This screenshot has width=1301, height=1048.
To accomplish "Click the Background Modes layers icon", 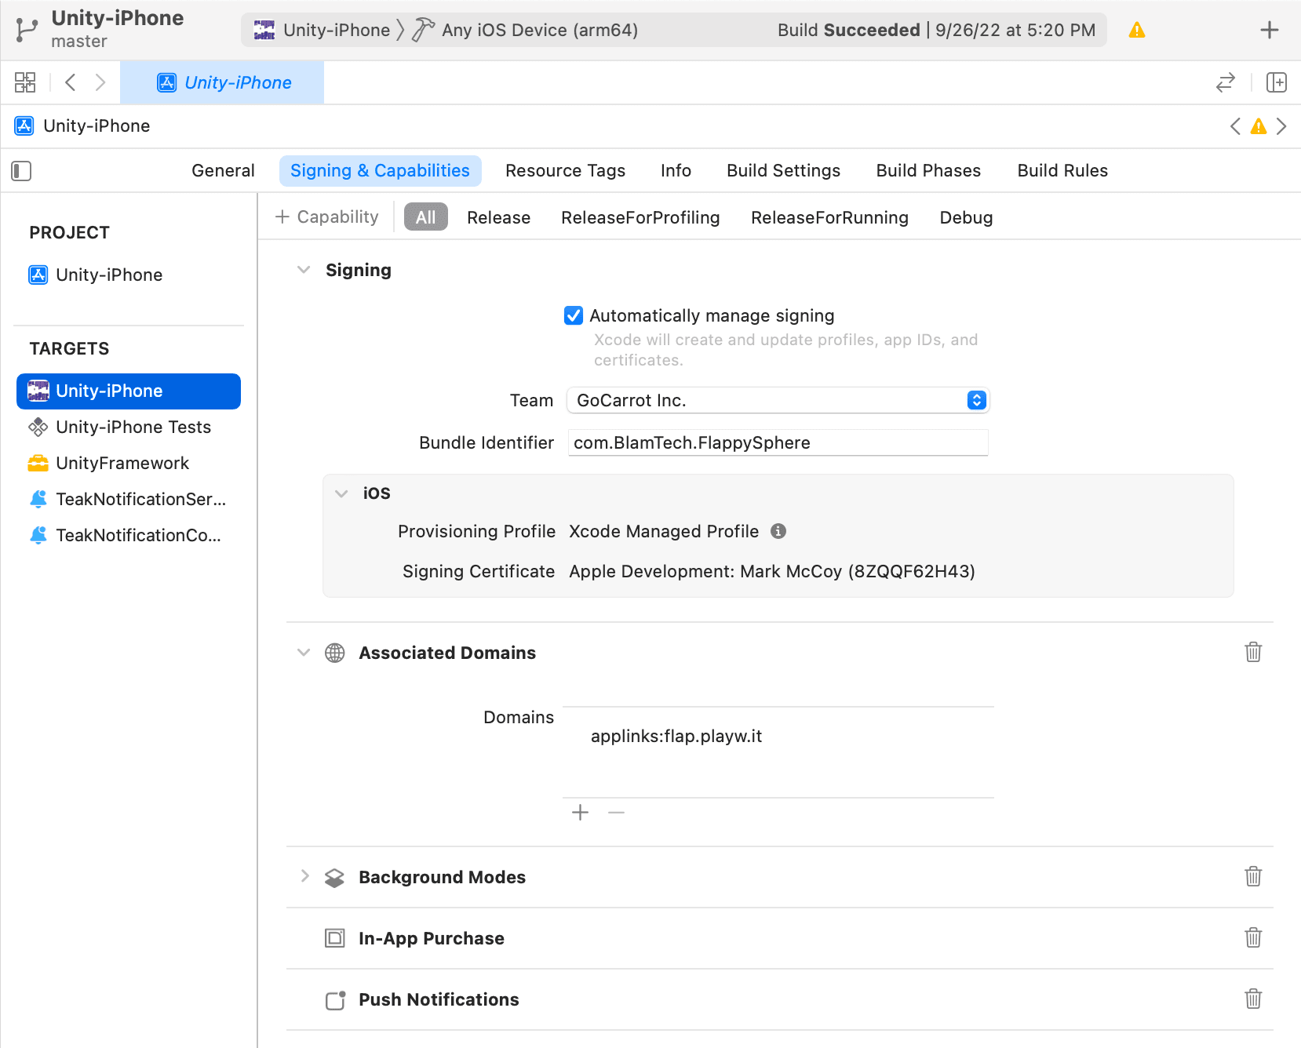I will click(335, 877).
